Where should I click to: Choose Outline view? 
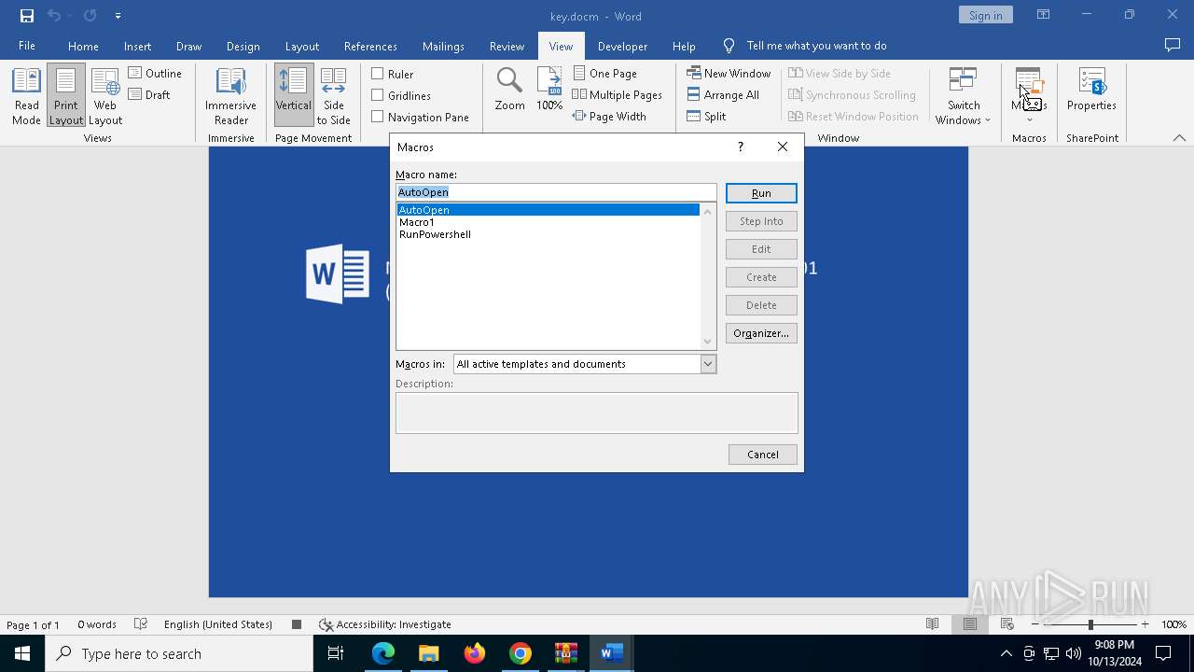(155, 73)
